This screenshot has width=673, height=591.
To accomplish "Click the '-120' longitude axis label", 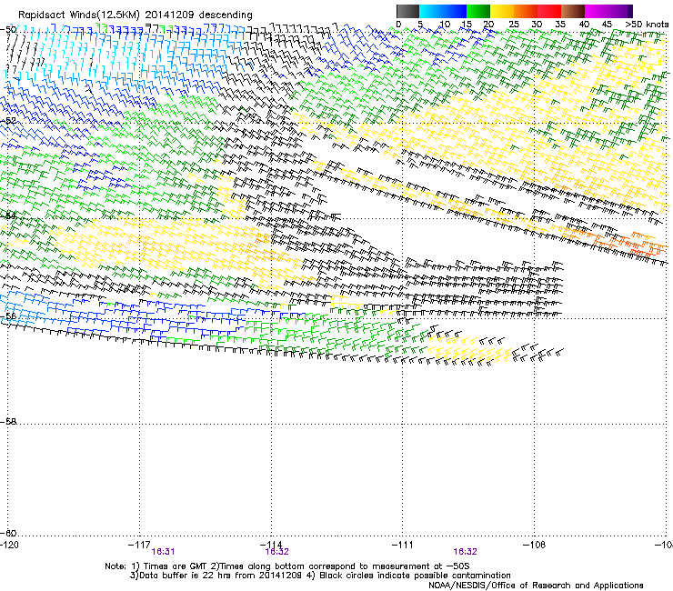I will point(10,545).
